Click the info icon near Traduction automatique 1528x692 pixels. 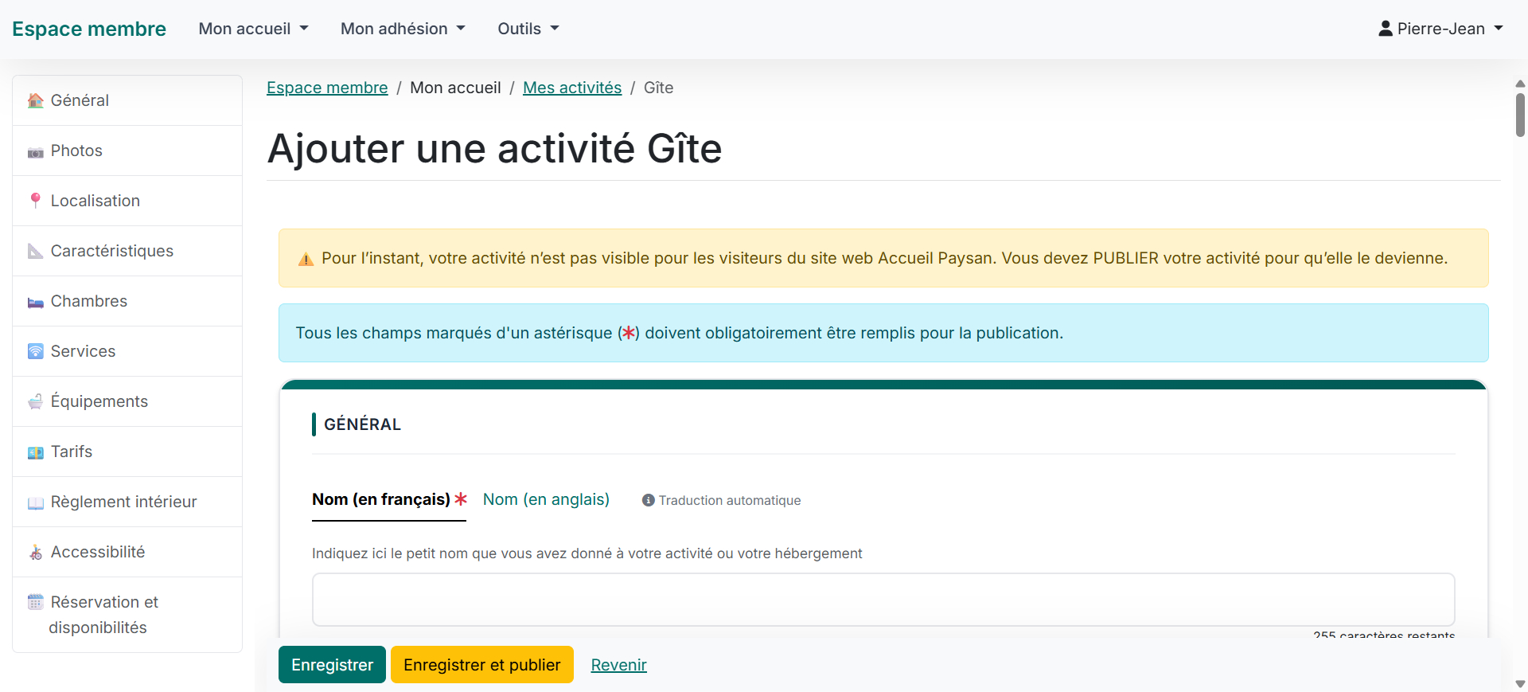[x=648, y=500]
